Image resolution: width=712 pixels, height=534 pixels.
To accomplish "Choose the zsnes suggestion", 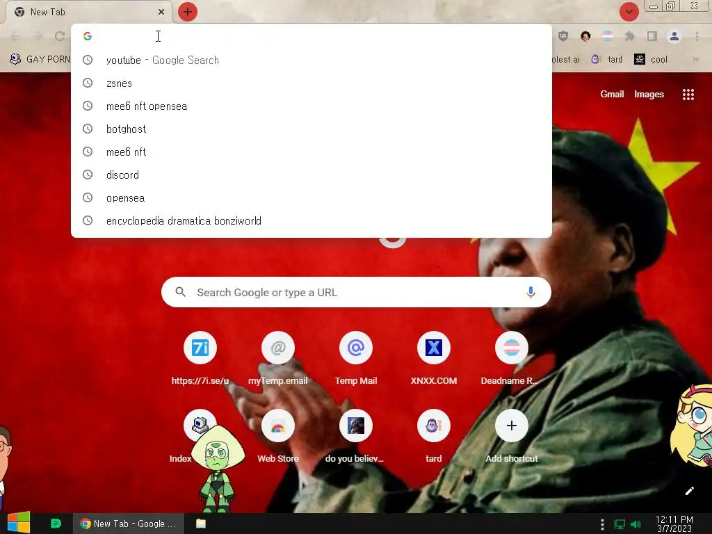I will [x=311, y=83].
